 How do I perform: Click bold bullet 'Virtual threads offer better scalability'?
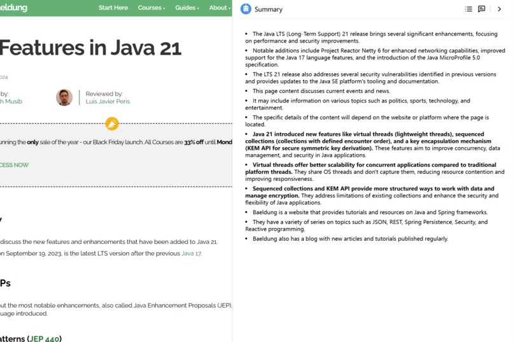point(375,172)
